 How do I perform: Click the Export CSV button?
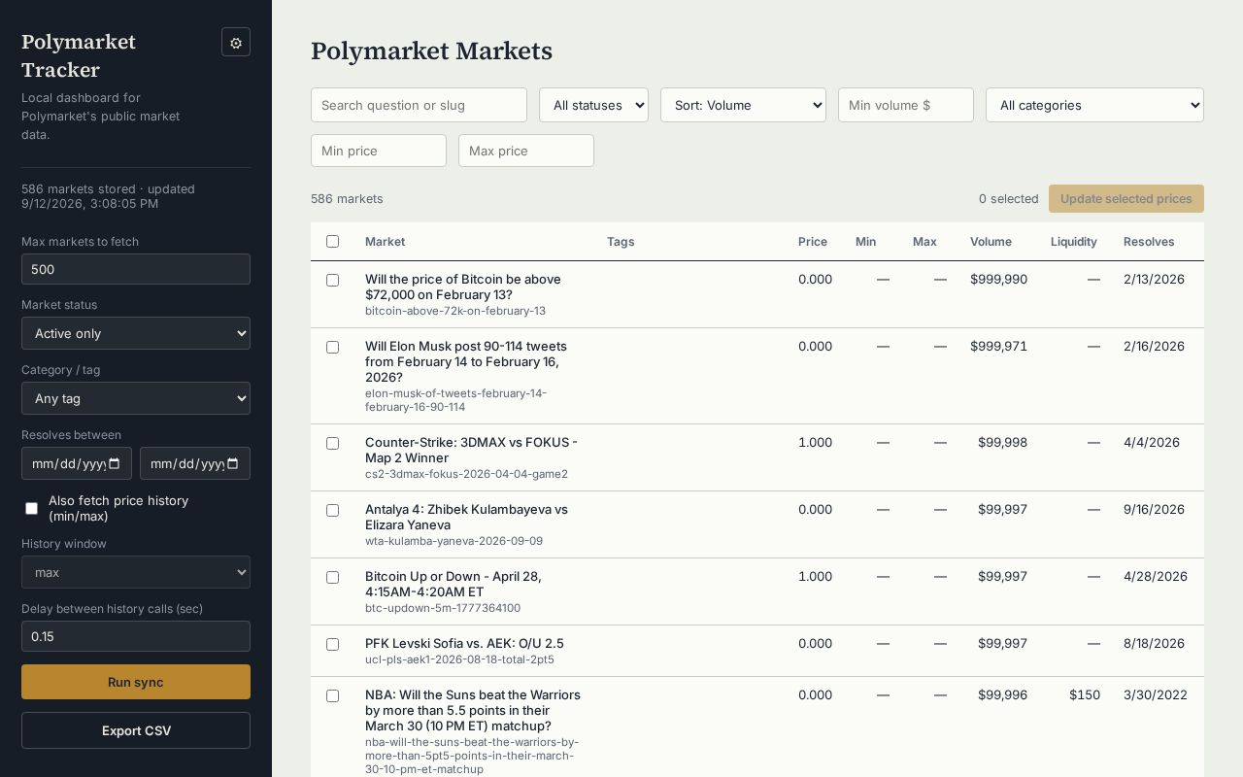136,730
